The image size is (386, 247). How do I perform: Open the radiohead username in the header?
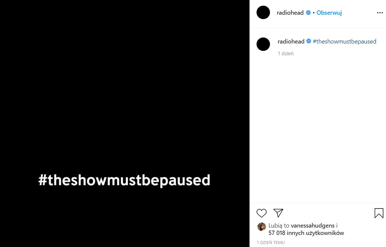pyautogui.click(x=290, y=13)
